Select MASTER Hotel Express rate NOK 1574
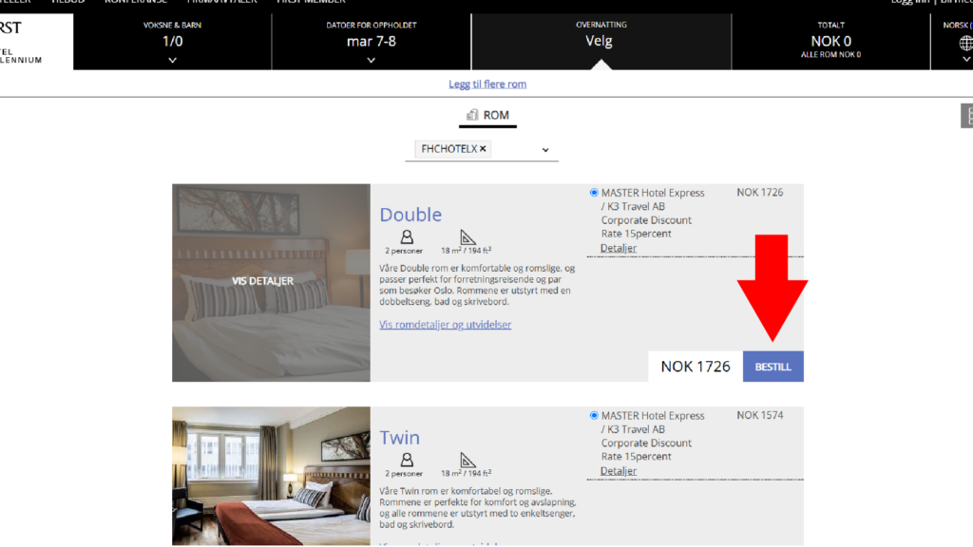Viewport: 973px width, 547px height. point(594,415)
